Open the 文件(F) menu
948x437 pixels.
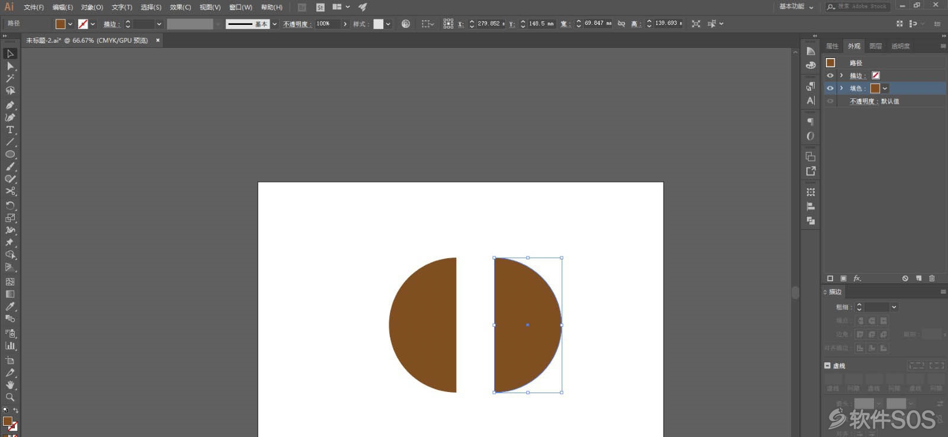34,7
